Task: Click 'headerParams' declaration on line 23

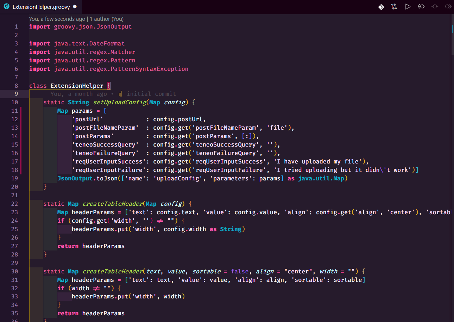Action: tap(93, 212)
